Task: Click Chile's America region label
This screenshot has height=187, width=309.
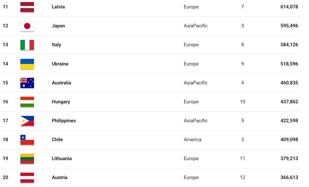Action: click(x=193, y=140)
